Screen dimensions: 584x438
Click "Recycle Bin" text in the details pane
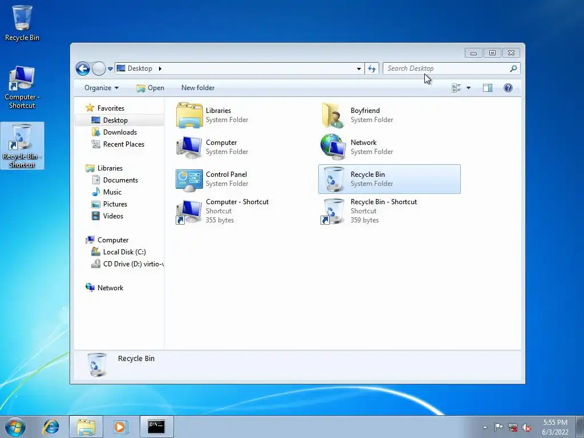[x=136, y=358]
